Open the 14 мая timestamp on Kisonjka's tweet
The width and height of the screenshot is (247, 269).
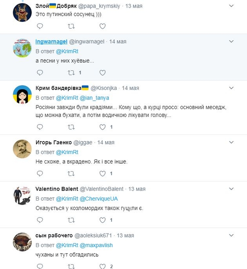[130, 88]
